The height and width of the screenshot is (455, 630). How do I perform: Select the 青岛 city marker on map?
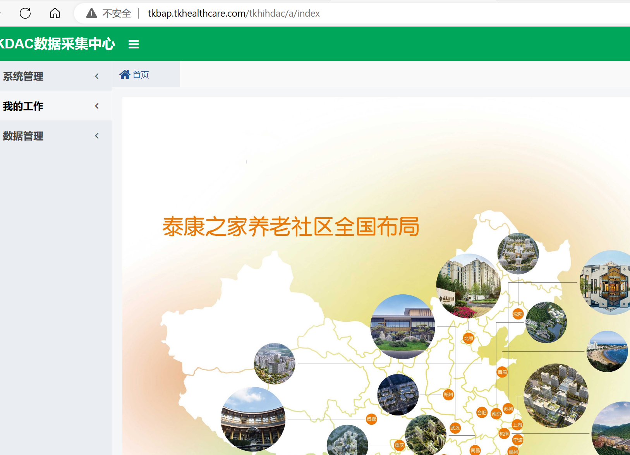click(x=502, y=372)
